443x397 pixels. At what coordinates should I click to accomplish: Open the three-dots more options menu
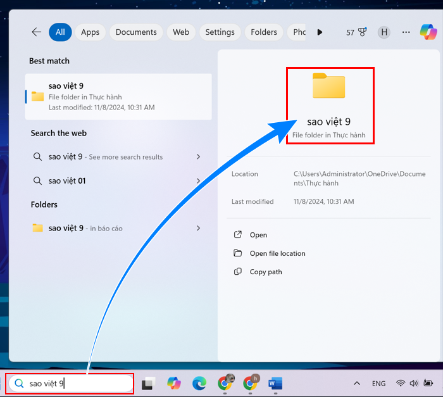(x=406, y=32)
